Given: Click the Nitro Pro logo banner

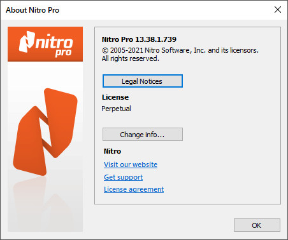Looking at the screenshot, I should point(45,44).
